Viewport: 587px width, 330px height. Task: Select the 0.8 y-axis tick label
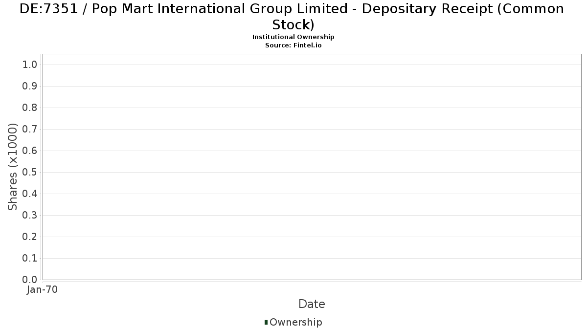click(30, 108)
